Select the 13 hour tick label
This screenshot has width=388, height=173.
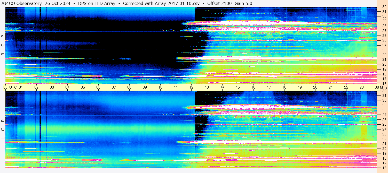[x=207, y=87]
